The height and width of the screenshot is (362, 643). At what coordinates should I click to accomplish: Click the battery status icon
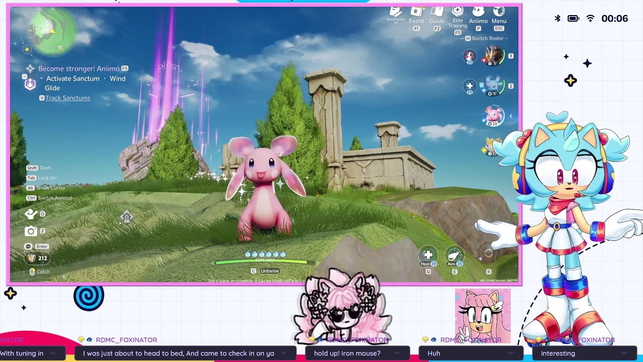coord(573,19)
